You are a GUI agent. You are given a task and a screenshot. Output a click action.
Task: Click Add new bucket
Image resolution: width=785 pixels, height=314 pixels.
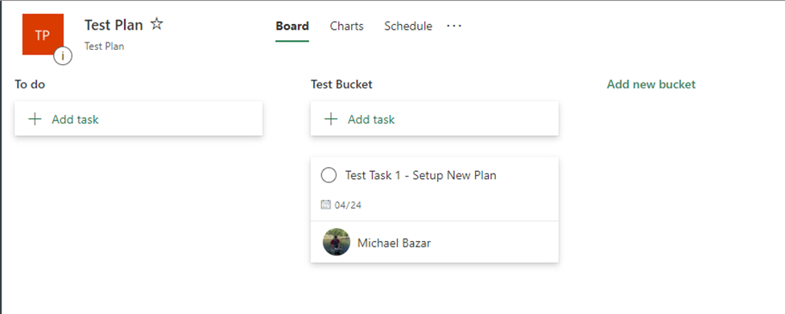coord(651,84)
